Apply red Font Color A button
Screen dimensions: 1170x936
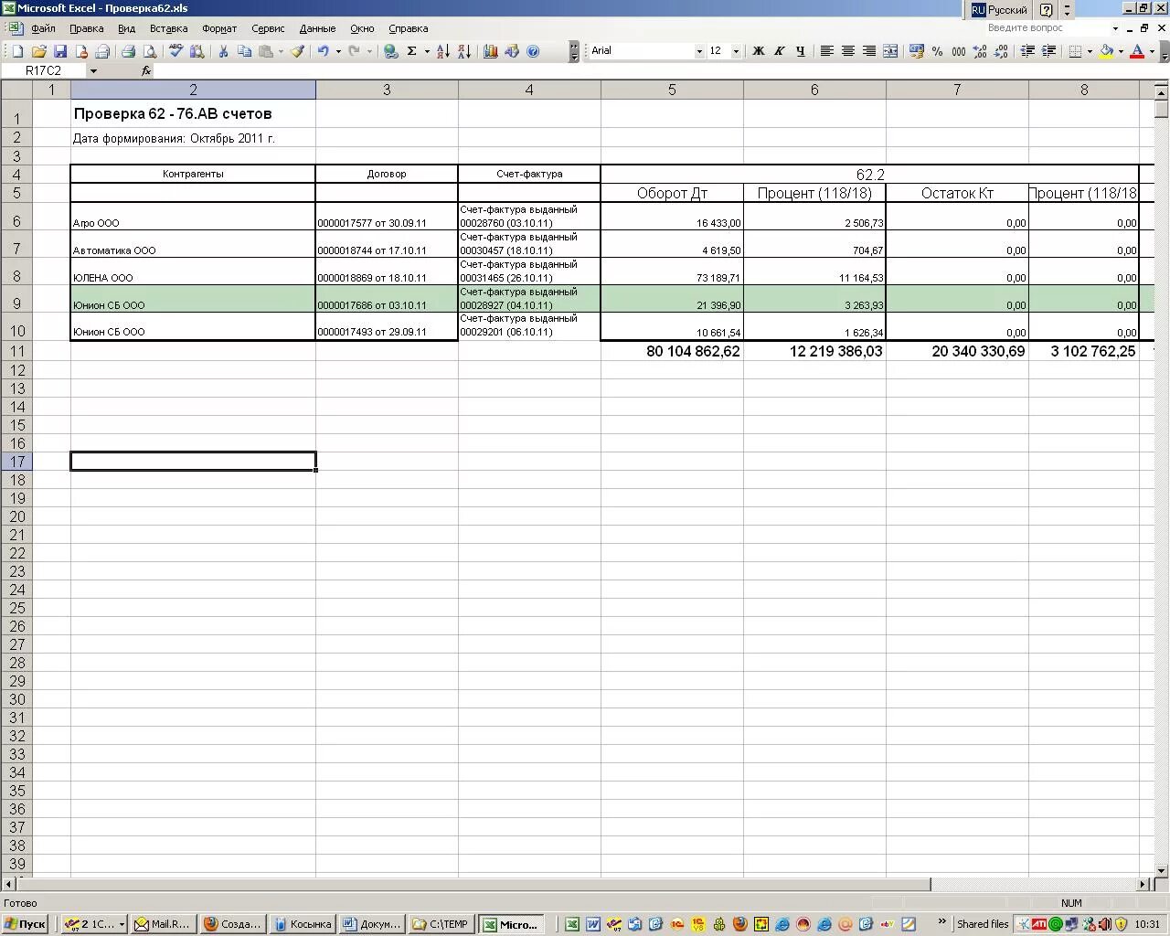(x=1137, y=51)
